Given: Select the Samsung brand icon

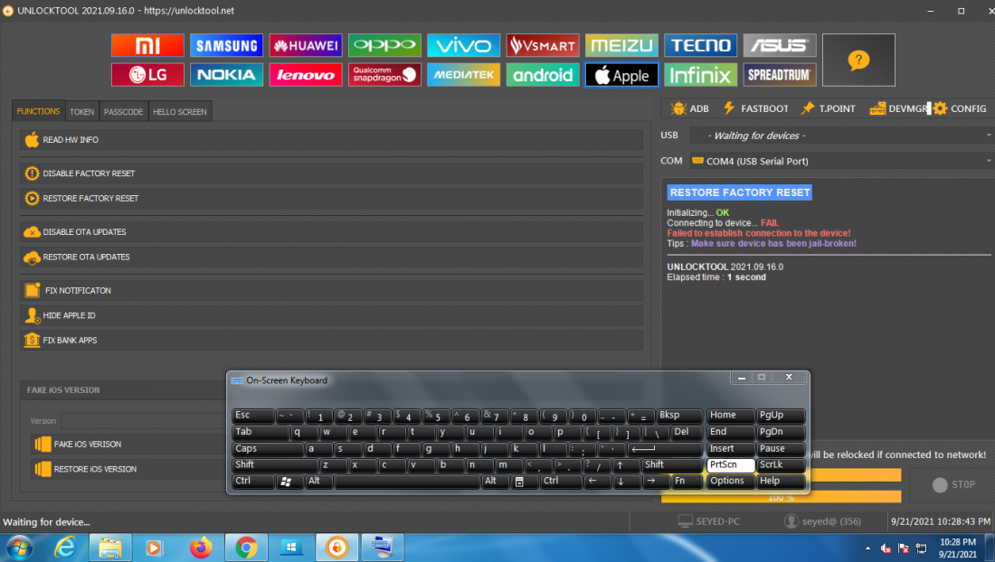Looking at the screenshot, I should [x=226, y=45].
